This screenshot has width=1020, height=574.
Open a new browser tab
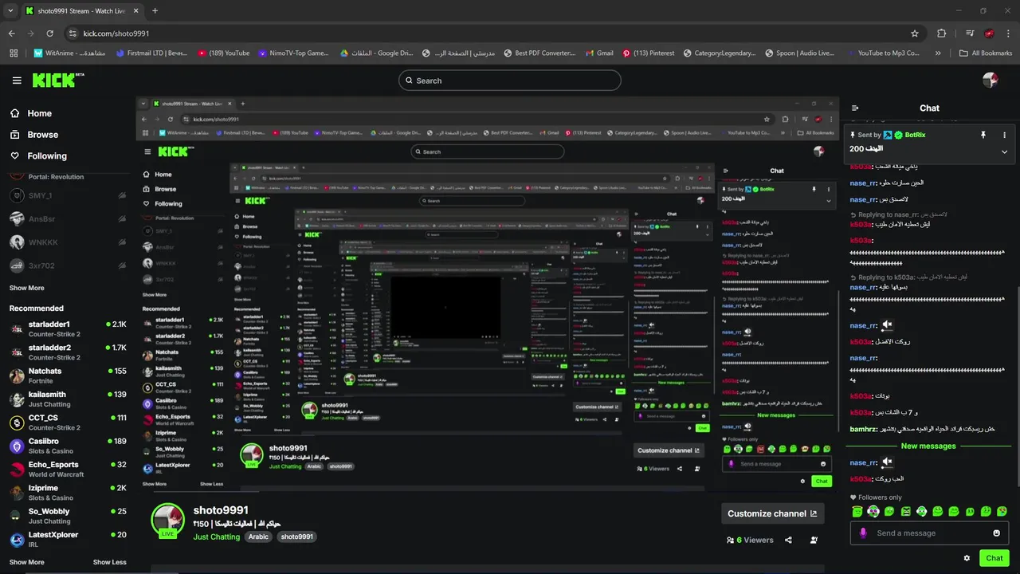(155, 11)
